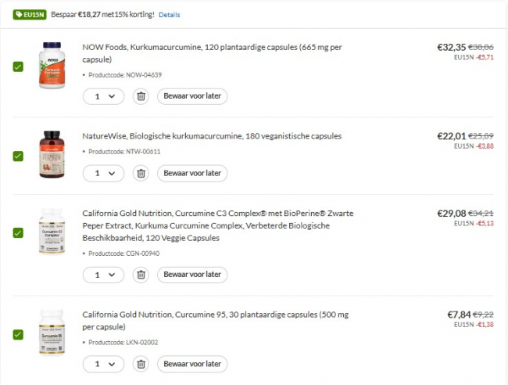The height and width of the screenshot is (385, 508).
Task: Remove NatureWise curcumin using trash icon
Action: [x=141, y=173]
